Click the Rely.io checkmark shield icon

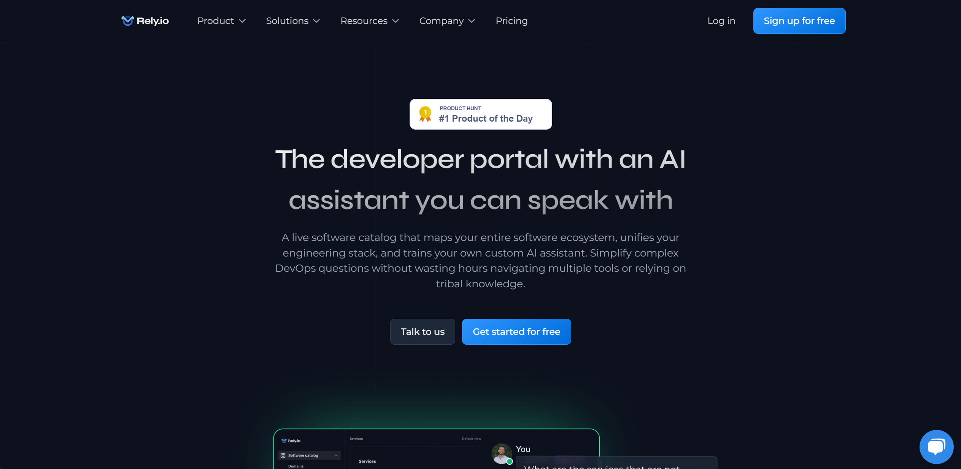pyautogui.click(x=127, y=21)
